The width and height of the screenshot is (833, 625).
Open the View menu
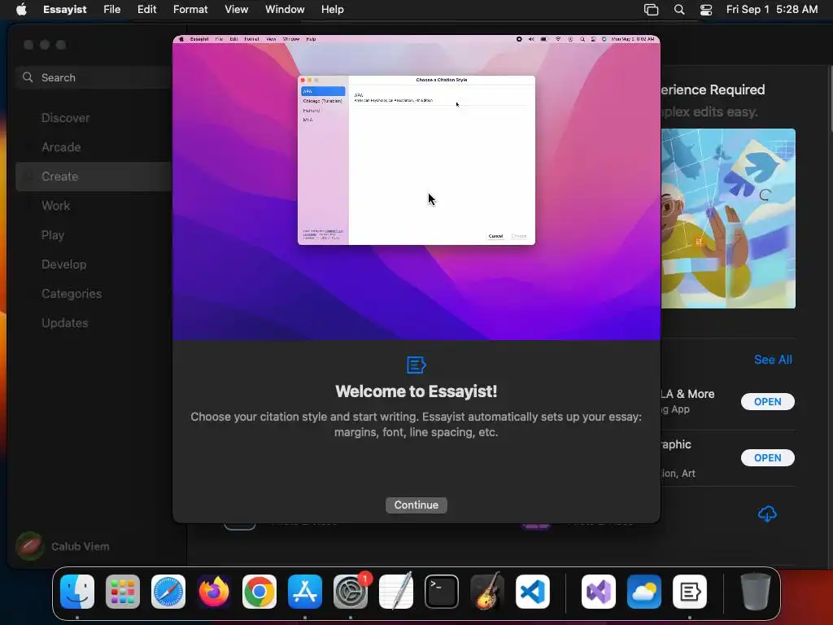coord(237,10)
